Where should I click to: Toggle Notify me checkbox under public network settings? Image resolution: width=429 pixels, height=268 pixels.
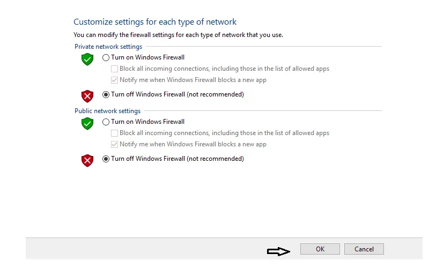(114, 144)
